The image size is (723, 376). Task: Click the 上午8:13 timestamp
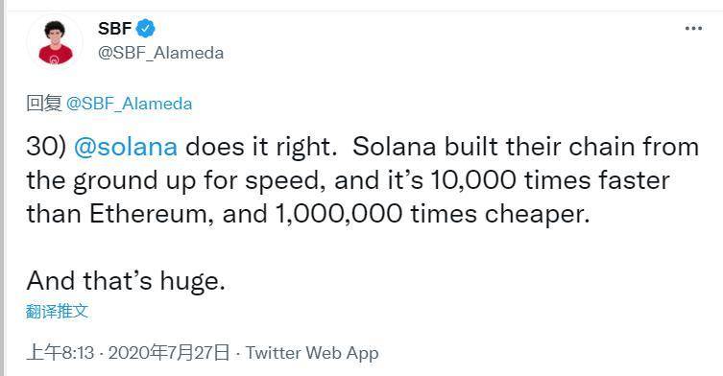pyautogui.click(x=60, y=353)
